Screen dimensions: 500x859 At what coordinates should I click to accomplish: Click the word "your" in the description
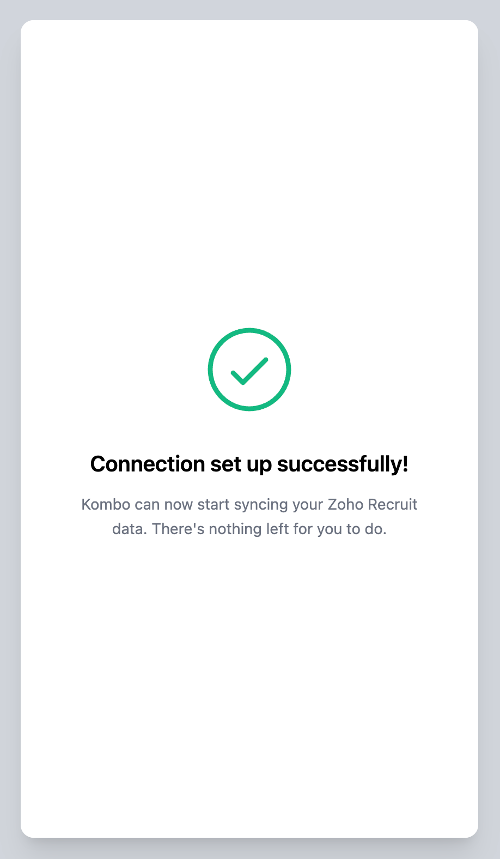point(308,505)
